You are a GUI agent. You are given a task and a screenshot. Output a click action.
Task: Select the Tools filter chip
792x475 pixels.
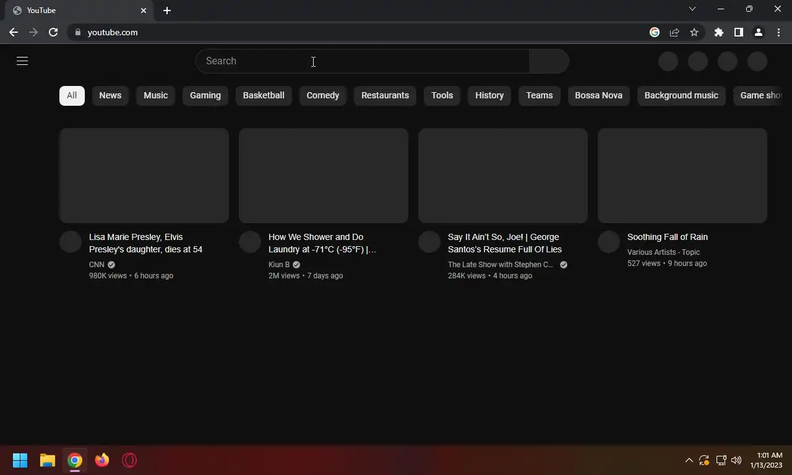pyautogui.click(x=442, y=95)
